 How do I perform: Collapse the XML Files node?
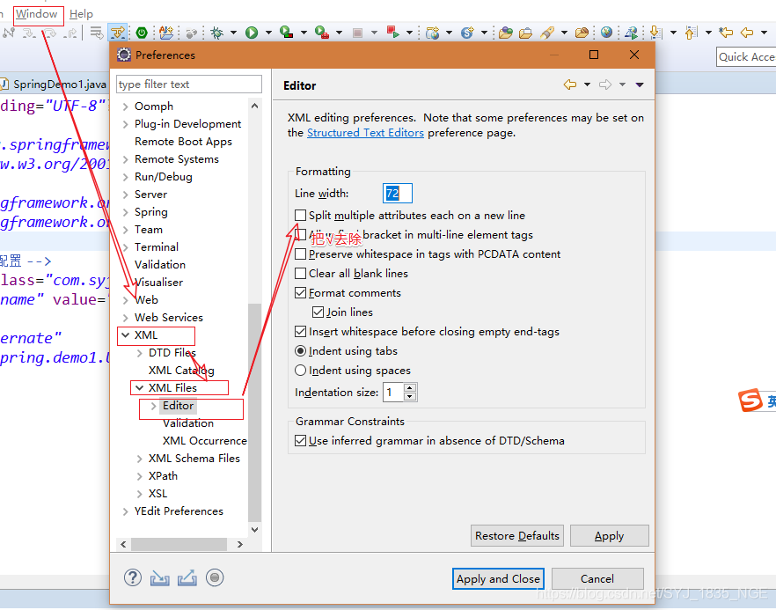pos(140,387)
